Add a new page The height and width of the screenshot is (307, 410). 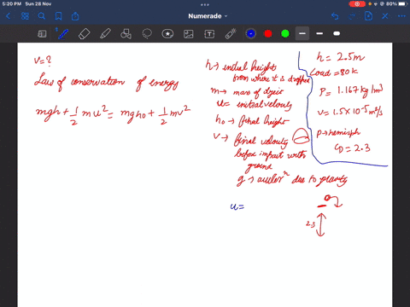(368, 16)
